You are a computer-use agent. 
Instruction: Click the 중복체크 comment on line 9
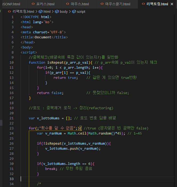point(73,57)
